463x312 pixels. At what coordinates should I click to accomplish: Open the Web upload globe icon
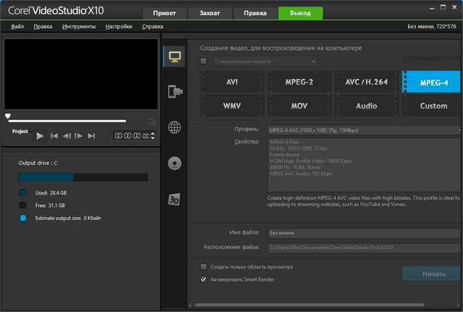click(x=174, y=127)
